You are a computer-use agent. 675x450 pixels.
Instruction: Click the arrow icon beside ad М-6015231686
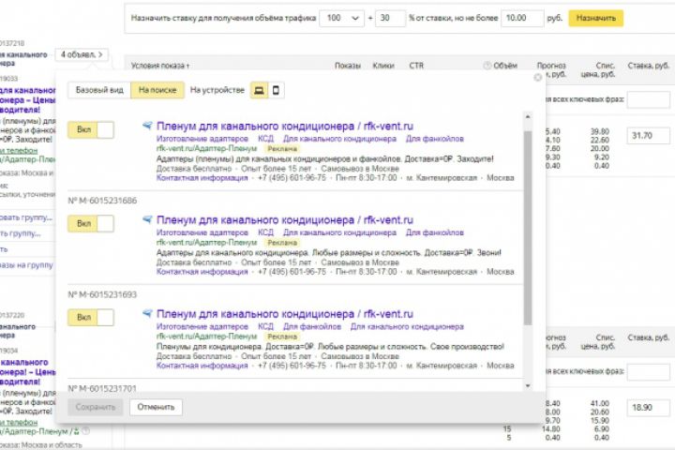pyautogui.click(x=148, y=219)
